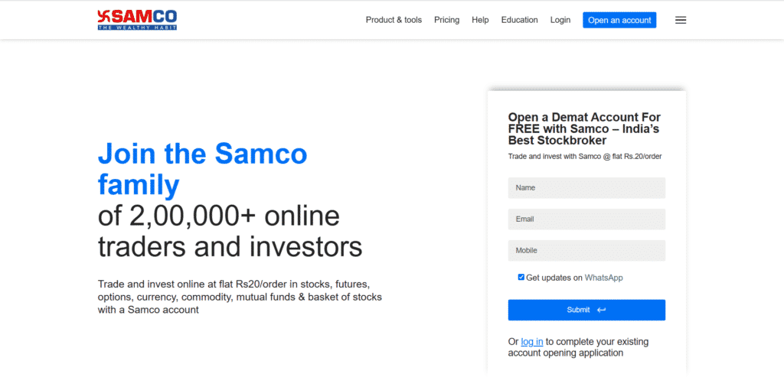
Task: Click the WhatsApp link text
Action: tap(603, 278)
